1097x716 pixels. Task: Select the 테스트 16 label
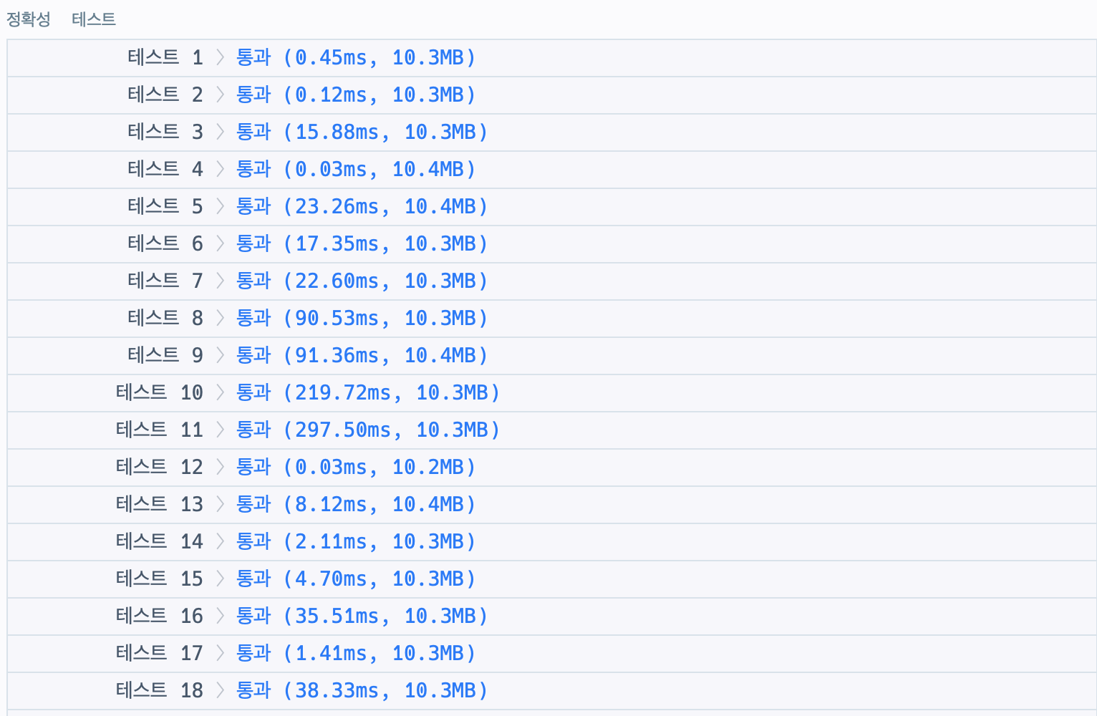coord(160,616)
